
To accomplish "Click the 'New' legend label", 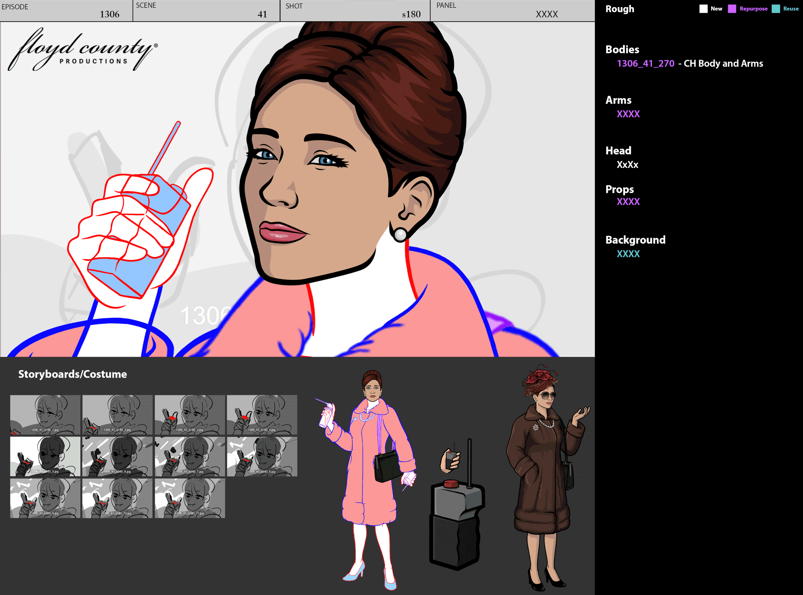I will 716,9.
